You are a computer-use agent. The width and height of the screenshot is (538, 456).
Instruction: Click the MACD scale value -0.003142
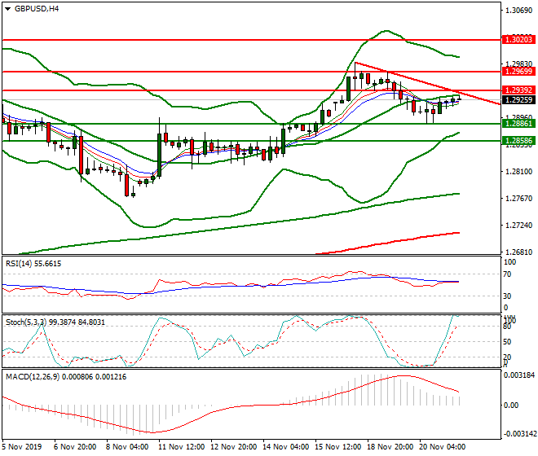tap(519, 434)
